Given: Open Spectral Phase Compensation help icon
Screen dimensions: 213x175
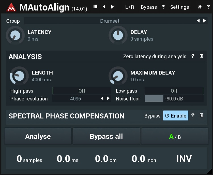Looking at the screenshot, I should click(x=193, y=116).
